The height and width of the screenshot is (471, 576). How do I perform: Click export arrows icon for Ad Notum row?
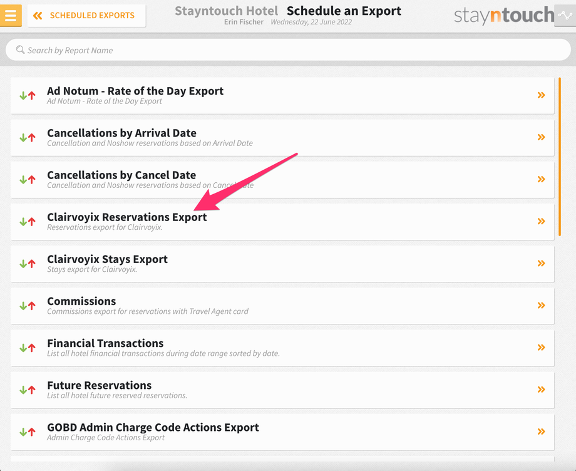click(28, 96)
